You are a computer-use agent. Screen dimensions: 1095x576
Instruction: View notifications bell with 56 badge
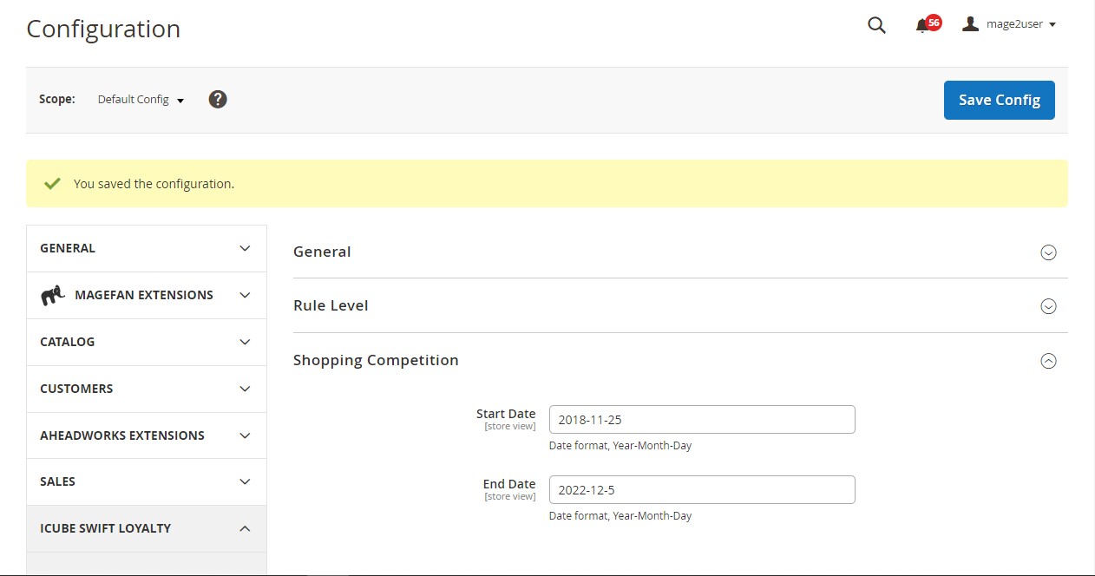928,24
